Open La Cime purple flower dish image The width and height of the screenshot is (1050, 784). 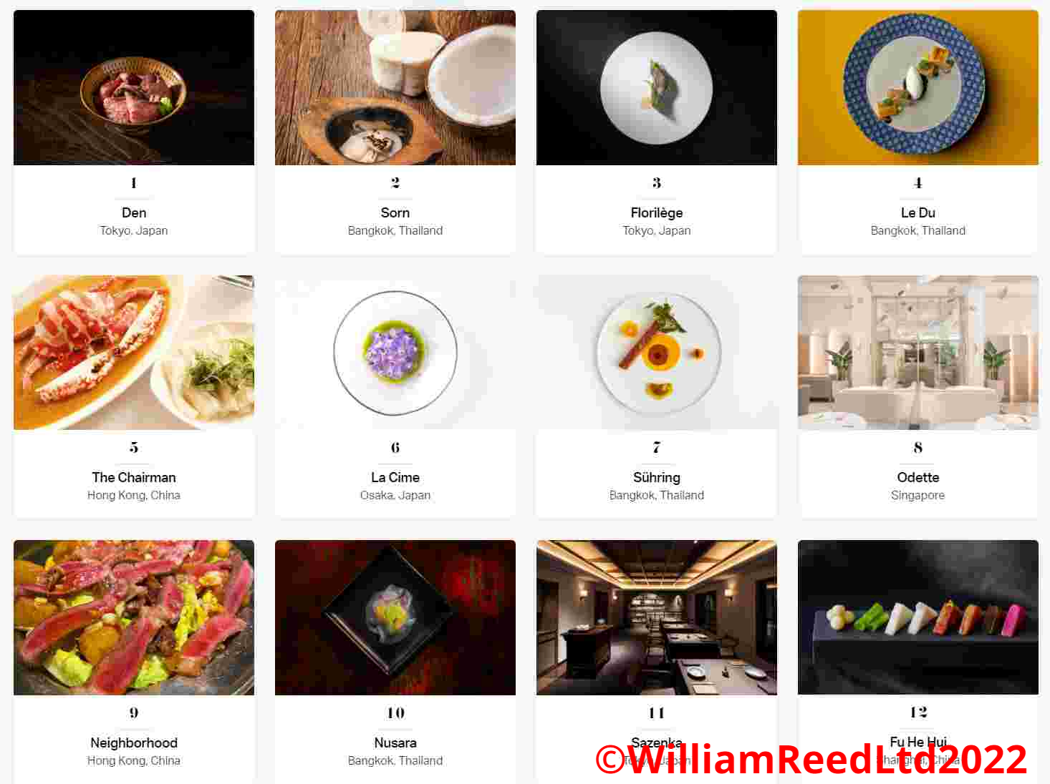[x=395, y=353]
